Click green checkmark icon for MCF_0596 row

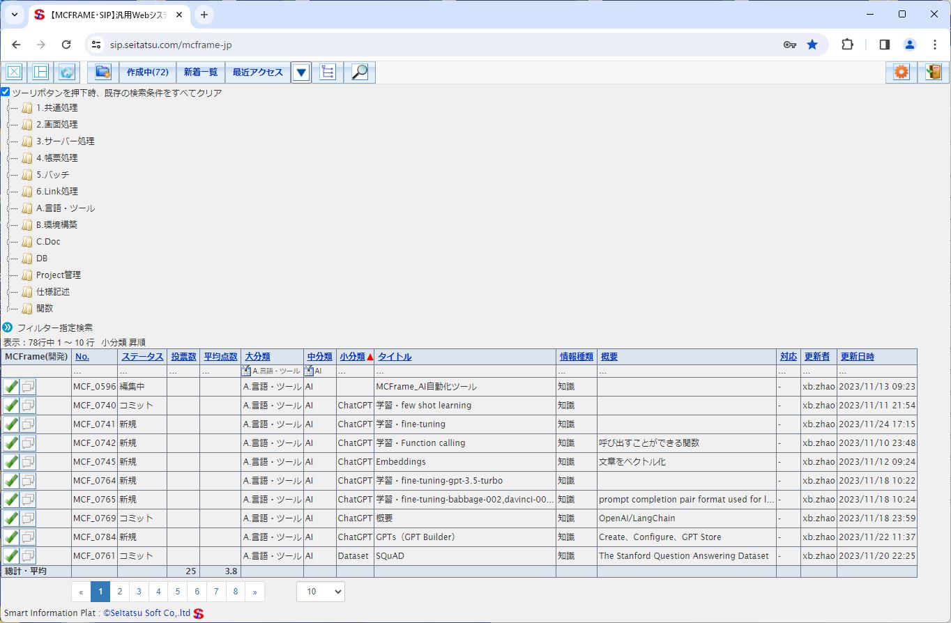point(11,387)
